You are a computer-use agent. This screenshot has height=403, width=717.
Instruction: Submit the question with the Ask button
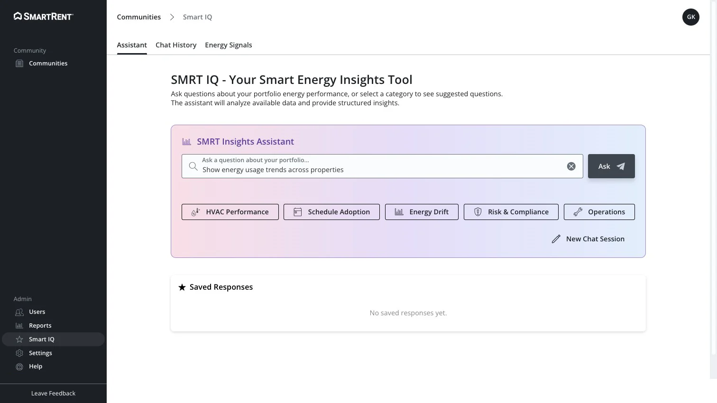611,166
